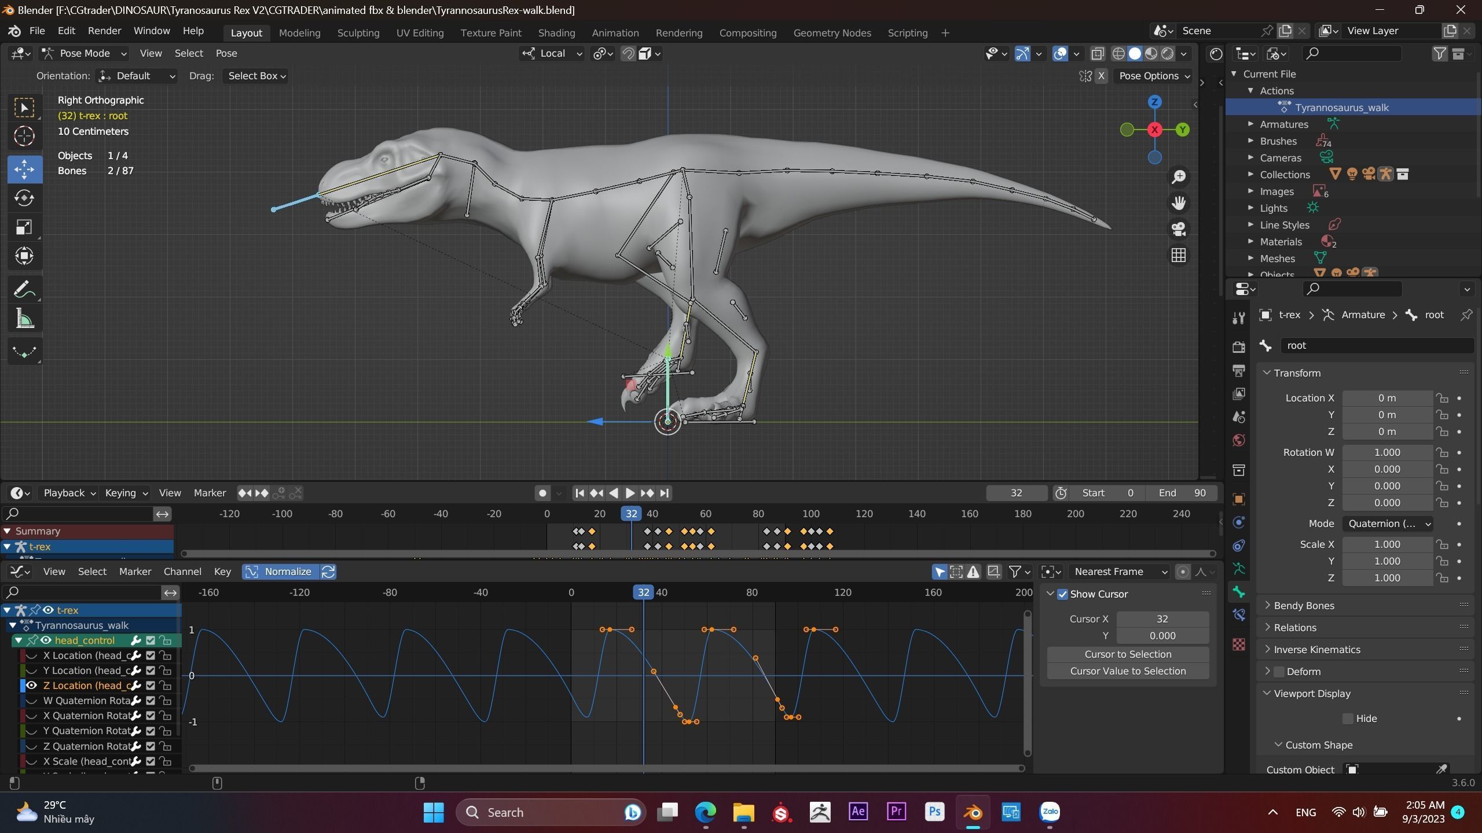This screenshot has width=1482, height=833.
Task: Select the Tyrannosaurus_walk action in outliner
Action: (x=1341, y=108)
